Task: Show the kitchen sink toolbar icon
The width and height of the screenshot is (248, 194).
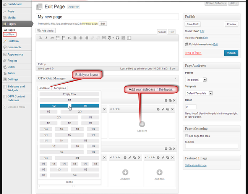Action: pos(129,38)
